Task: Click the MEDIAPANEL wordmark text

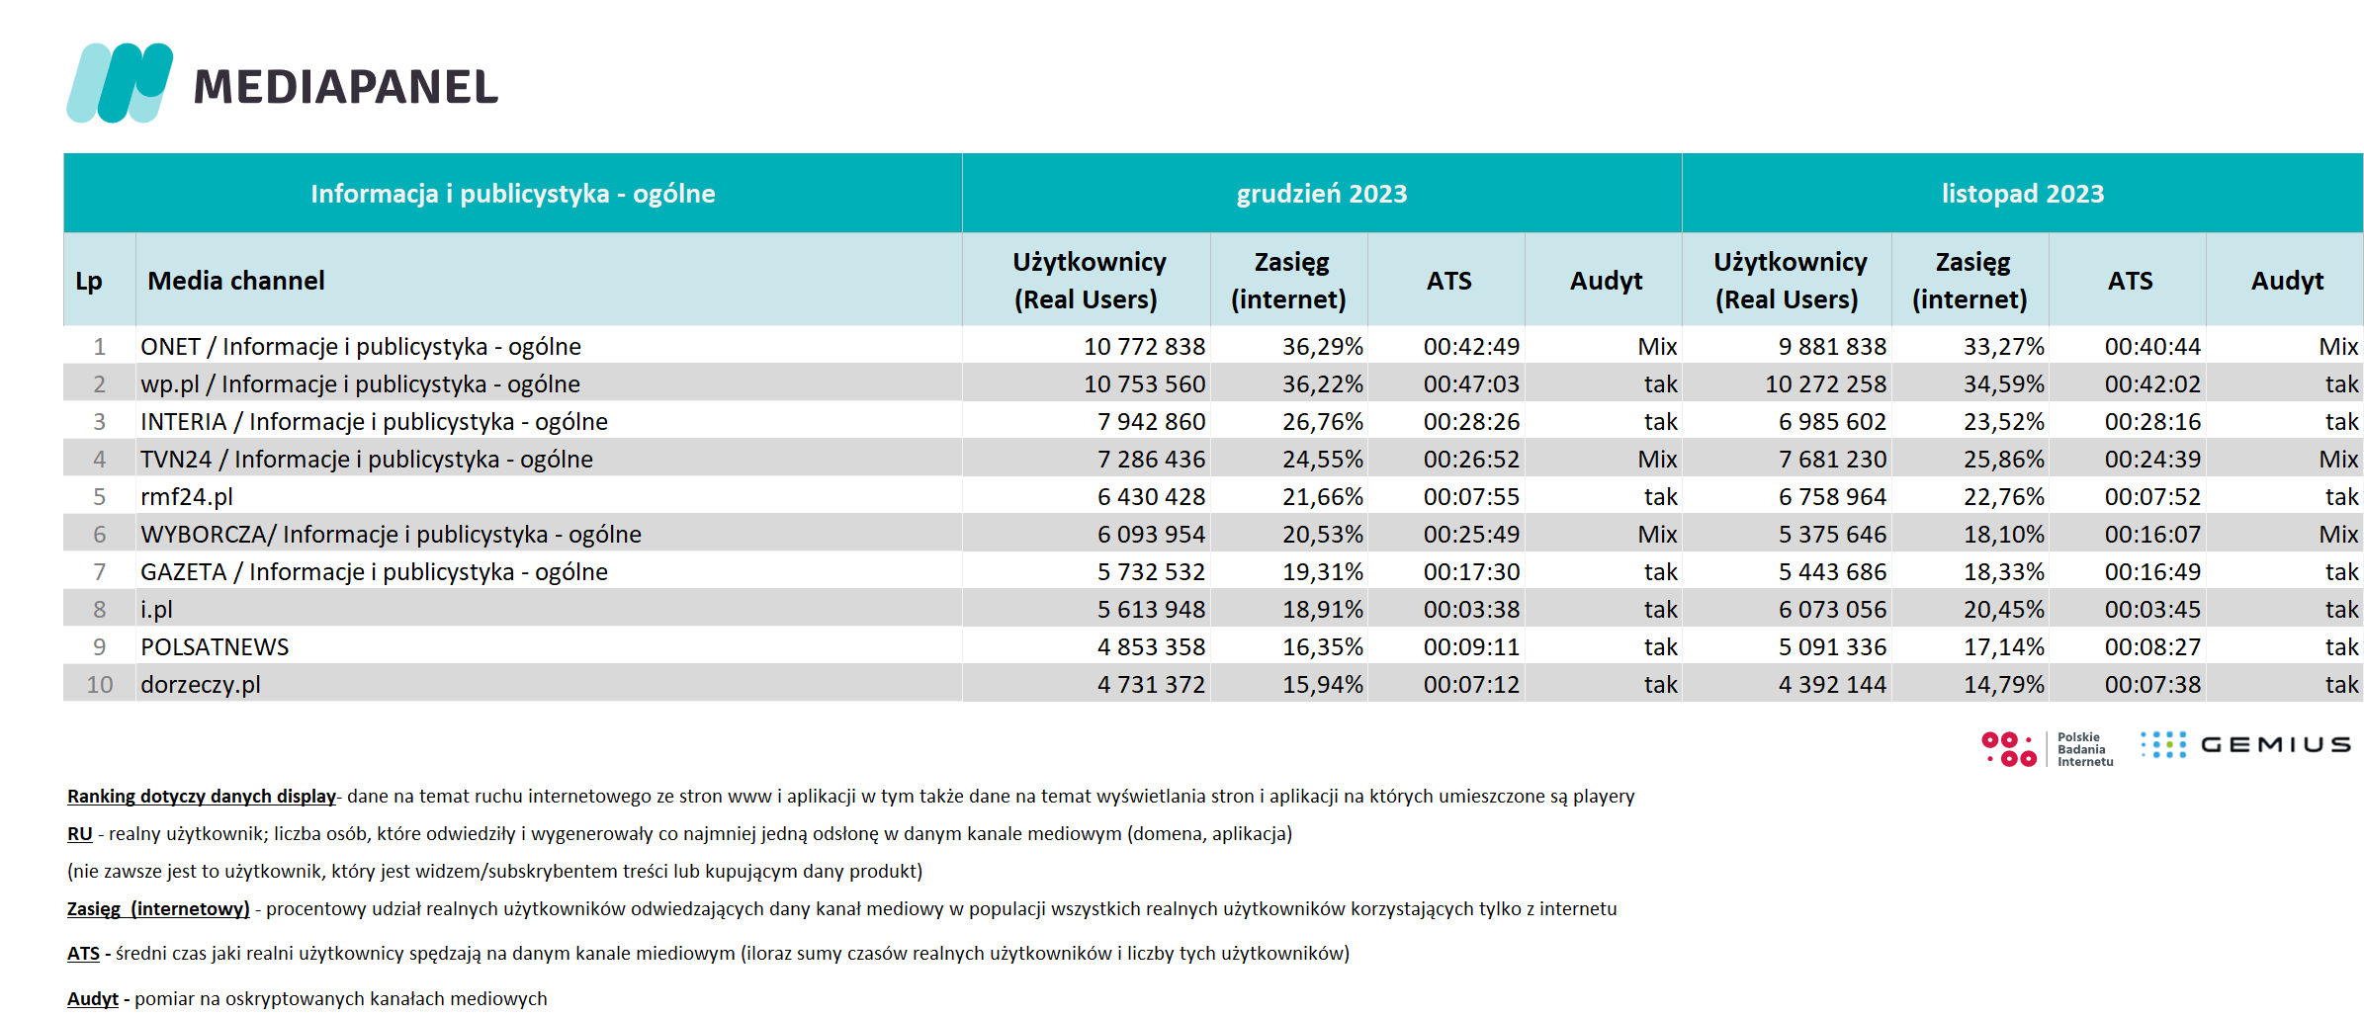Action: (x=346, y=87)
